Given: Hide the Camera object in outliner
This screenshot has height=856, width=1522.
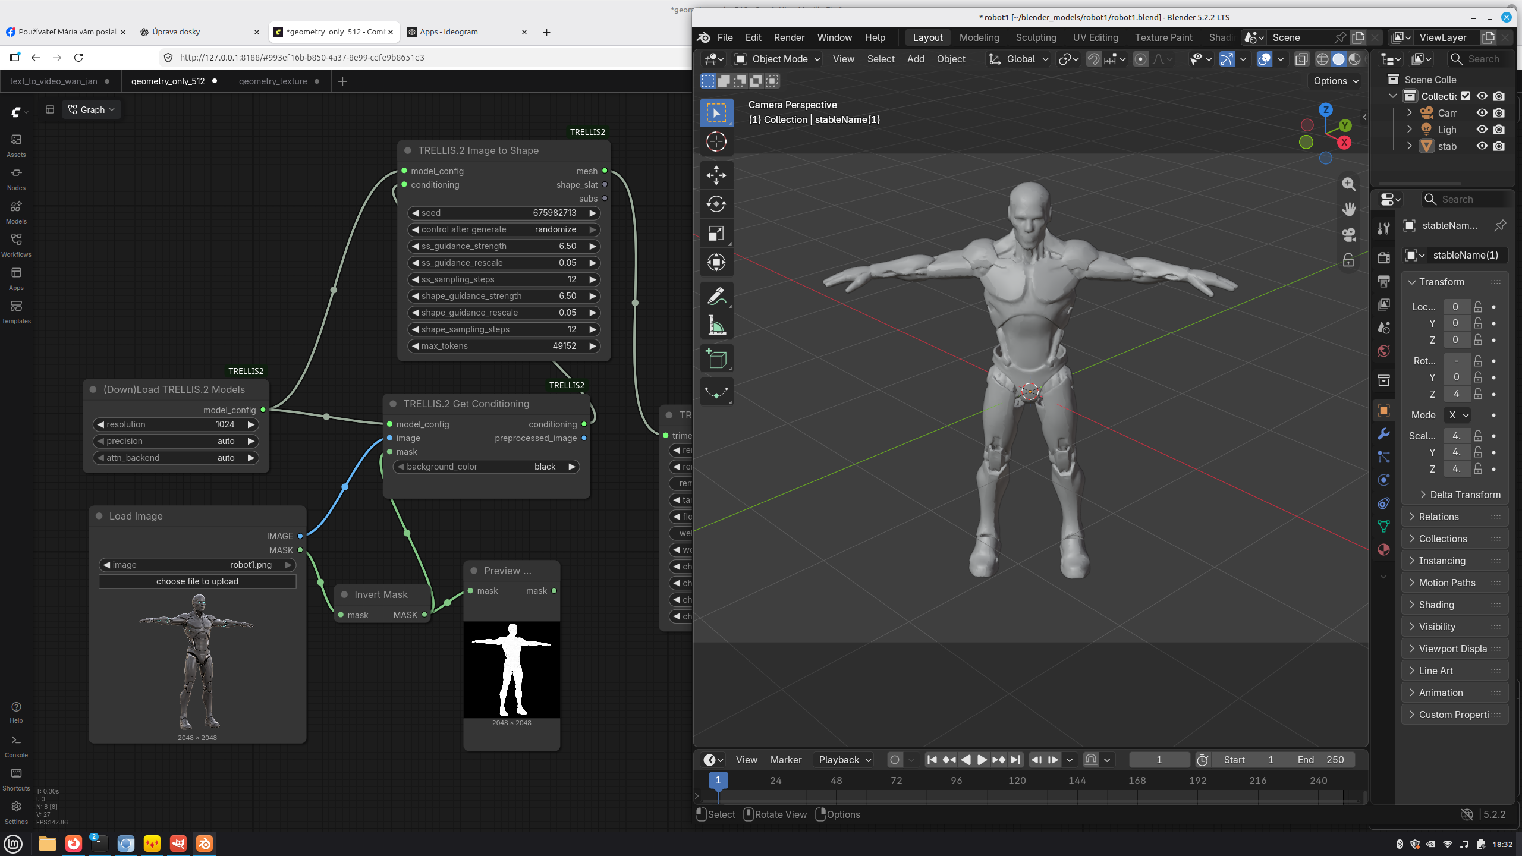Looking at the screenshot, I should tap(1482, 113).
